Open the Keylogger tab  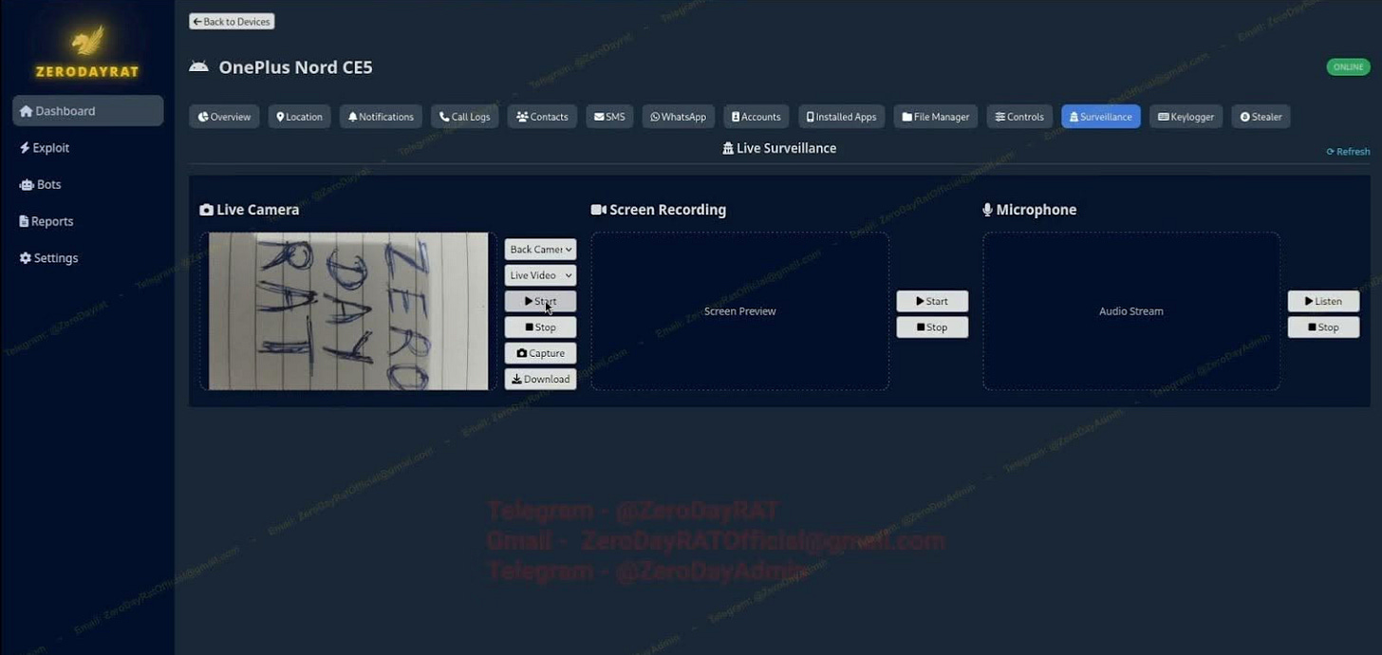(1186, 117)
